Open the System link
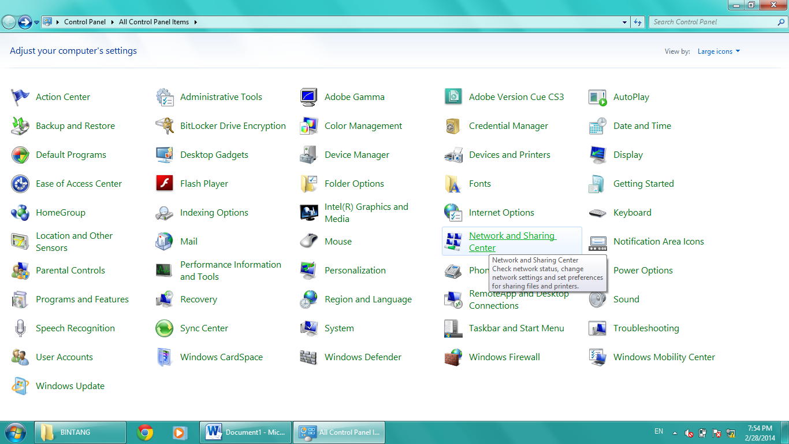The image size is (789, 444). (339, 328)
